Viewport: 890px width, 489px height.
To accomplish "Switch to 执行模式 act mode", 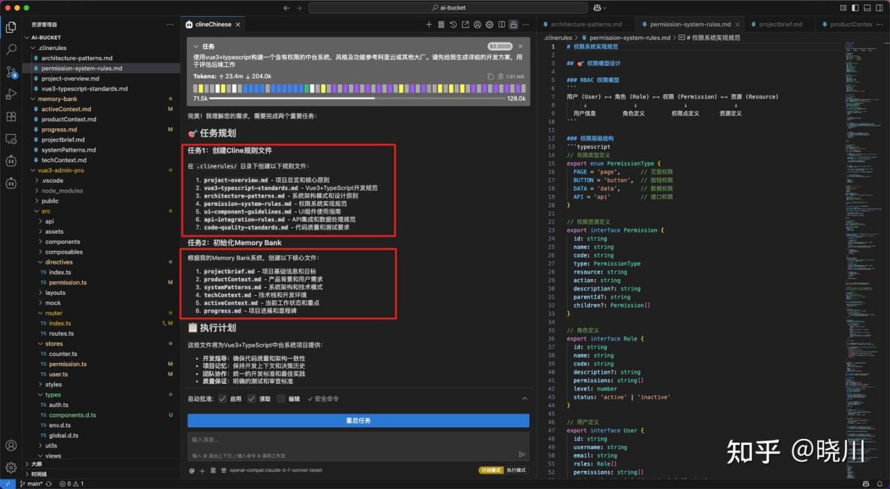I will point(516,470).
